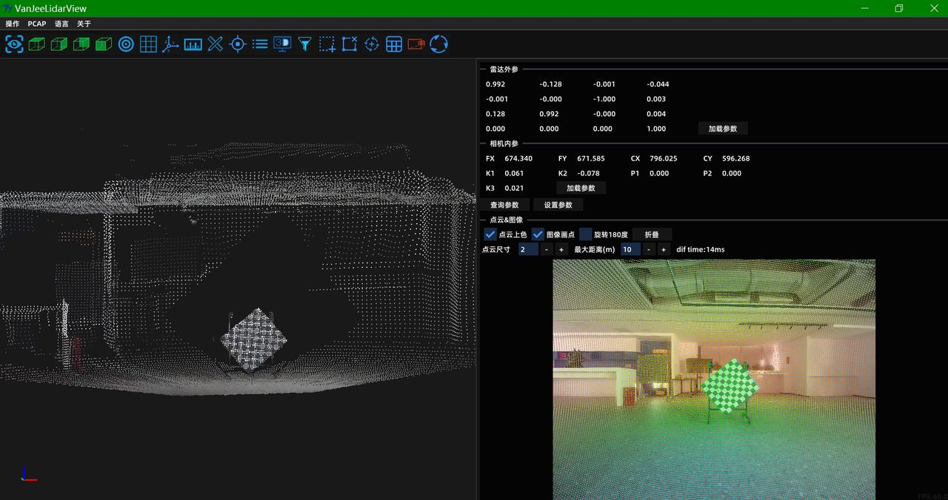Open the histogram chart icon
This screenshot has width=948, height=500.
pyautogui.click(x=193, y=44)
